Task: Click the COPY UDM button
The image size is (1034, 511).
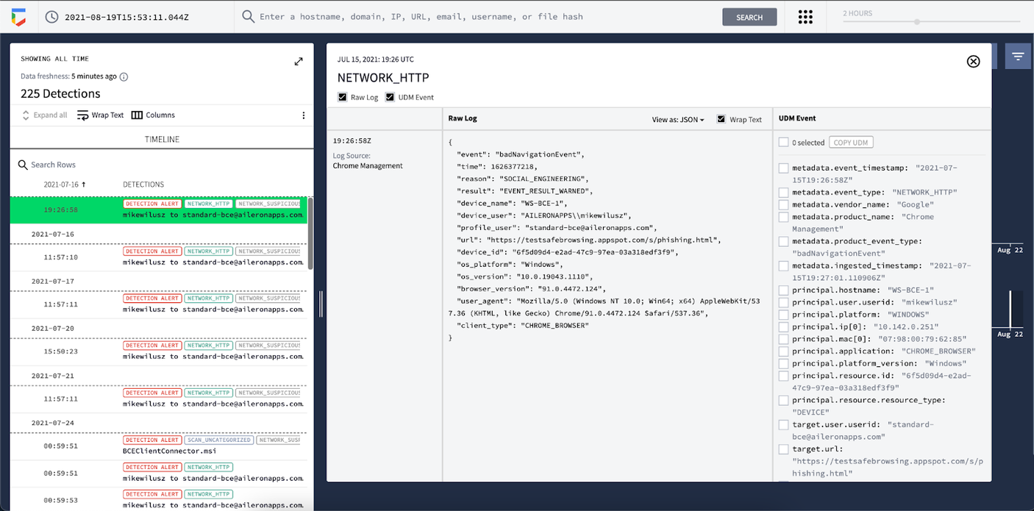Action: point(851,143)
